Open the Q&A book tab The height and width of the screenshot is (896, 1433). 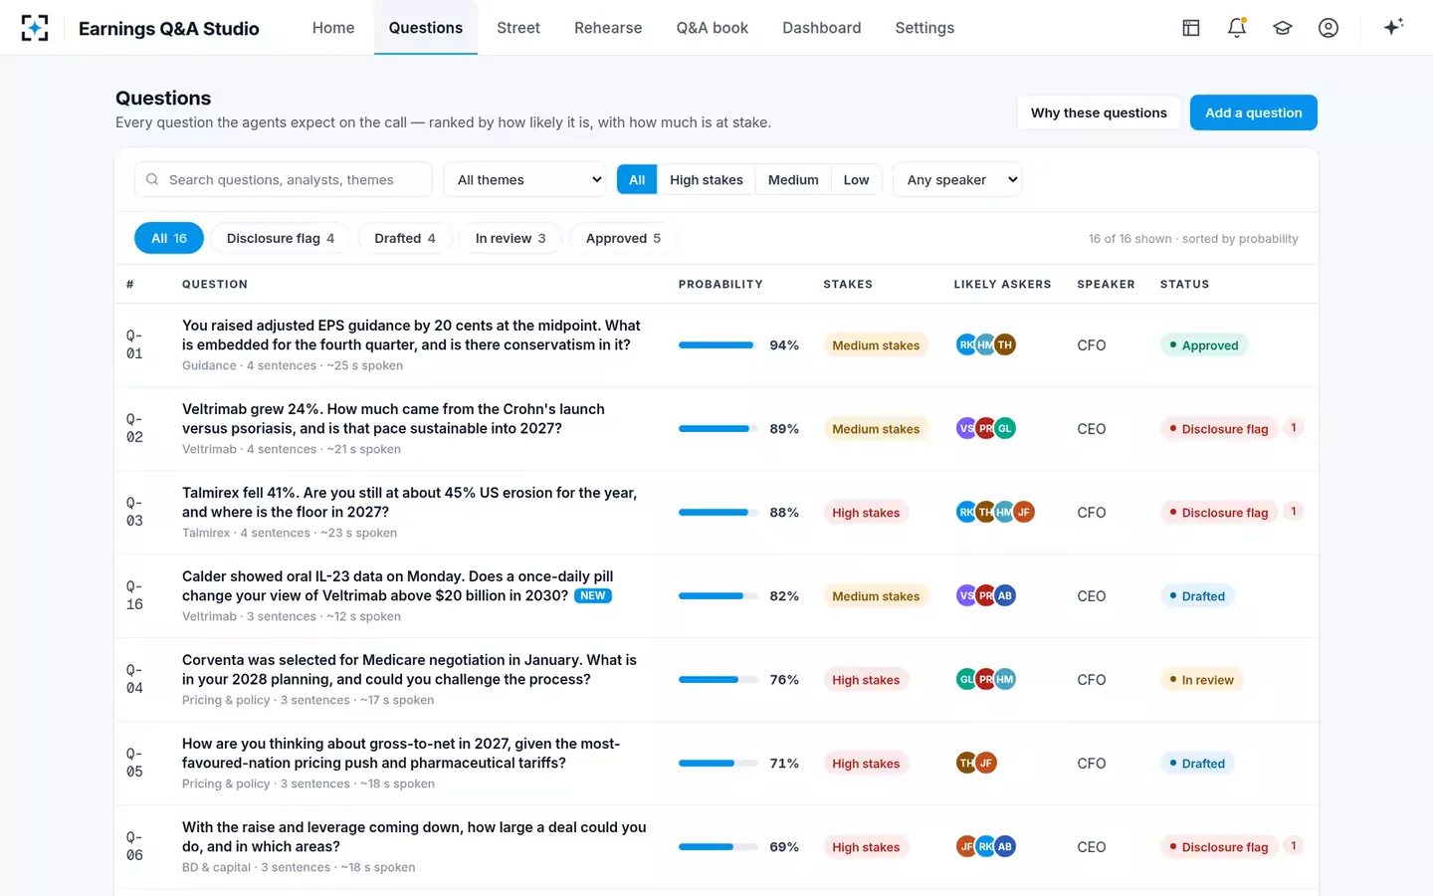(713, 28)
